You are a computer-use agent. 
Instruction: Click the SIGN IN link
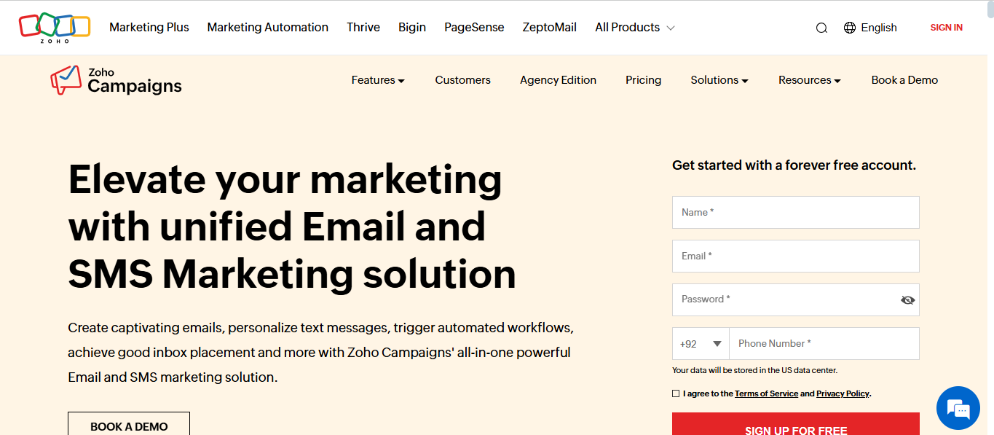(947, 28)
